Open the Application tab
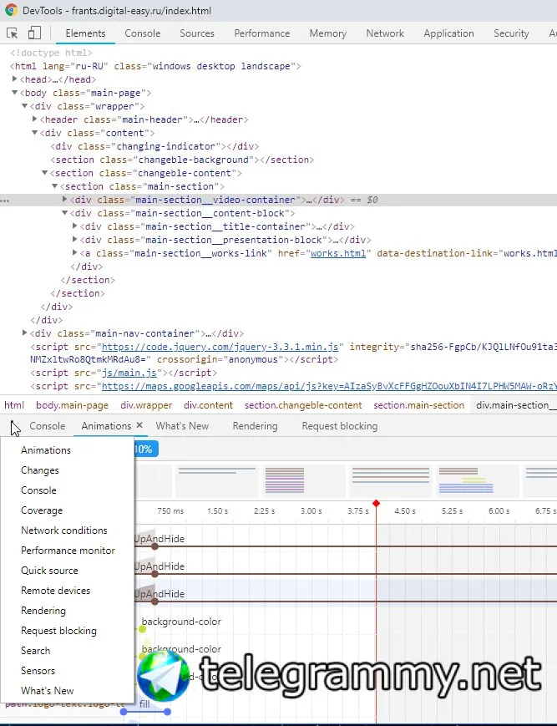The height and width of the screenshot is (726, 557). [448, 33]
